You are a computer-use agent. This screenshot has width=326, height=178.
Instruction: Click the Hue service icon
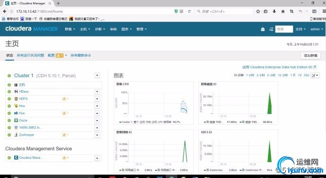pos(16,113)
